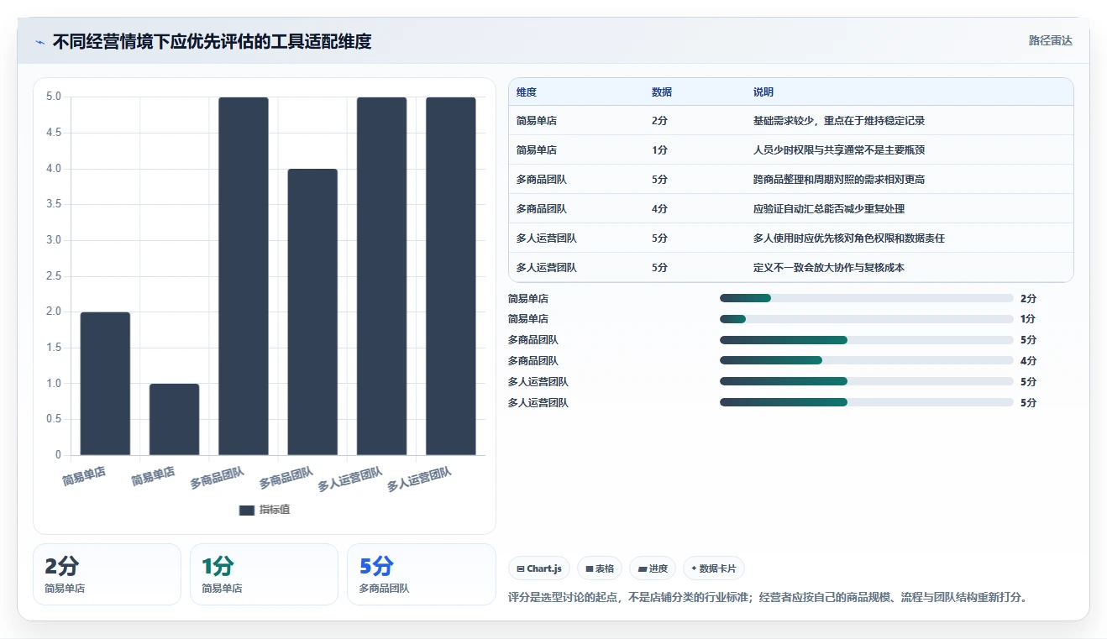This screenshot has width=1107, height=639.
Task: Click 多人运营团队 in the row about 角色权限
Action: 547,238
